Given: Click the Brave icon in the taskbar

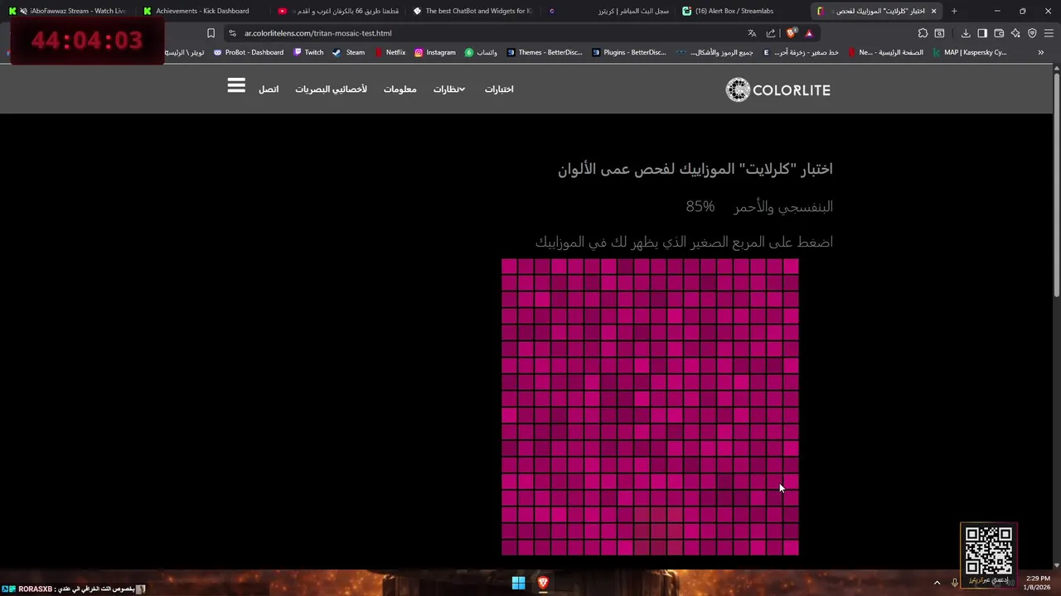Looking at the screenshot, I should point(543,583).
